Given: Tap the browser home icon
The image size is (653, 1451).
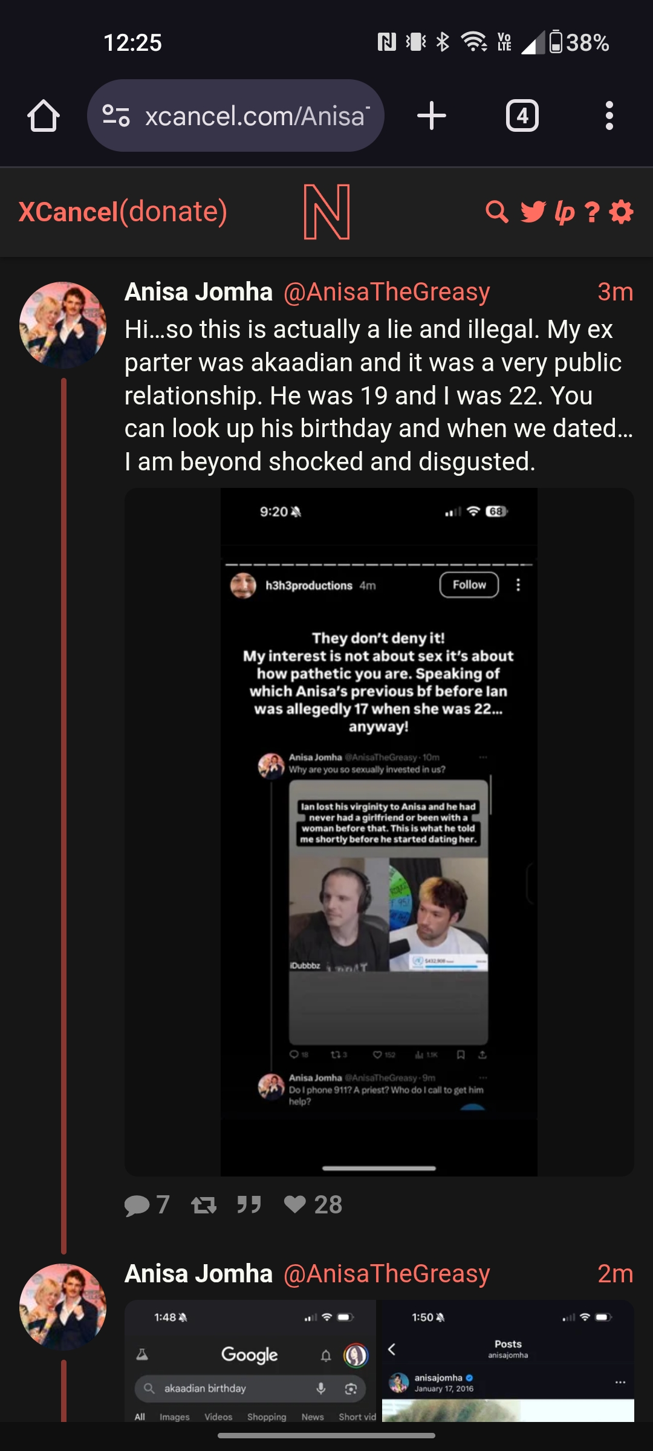Looking at the screenshot, I should (x=44, y=115).
